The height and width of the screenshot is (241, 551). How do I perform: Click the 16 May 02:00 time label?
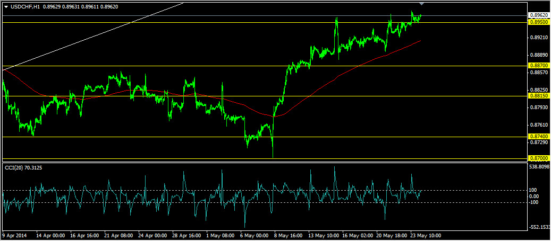click(x=358, y=236)
